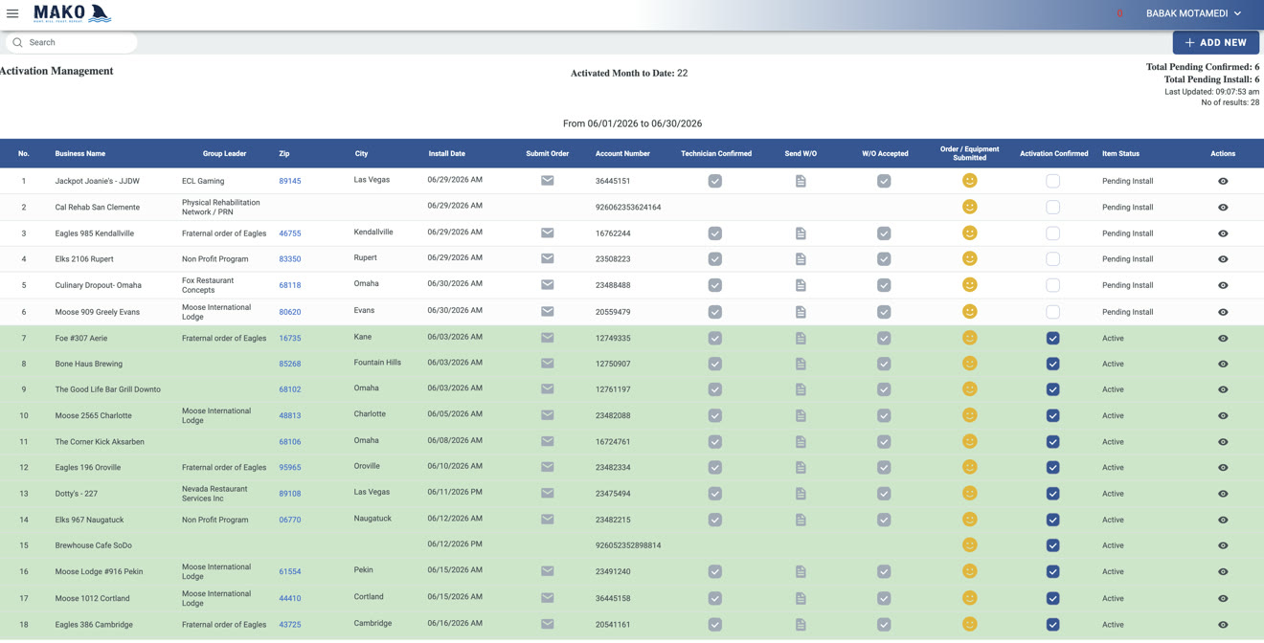The width and height of the screenshot is (1264, 643).
Task: Click the Fountain Hills city cell
Action: pos(377,363)
